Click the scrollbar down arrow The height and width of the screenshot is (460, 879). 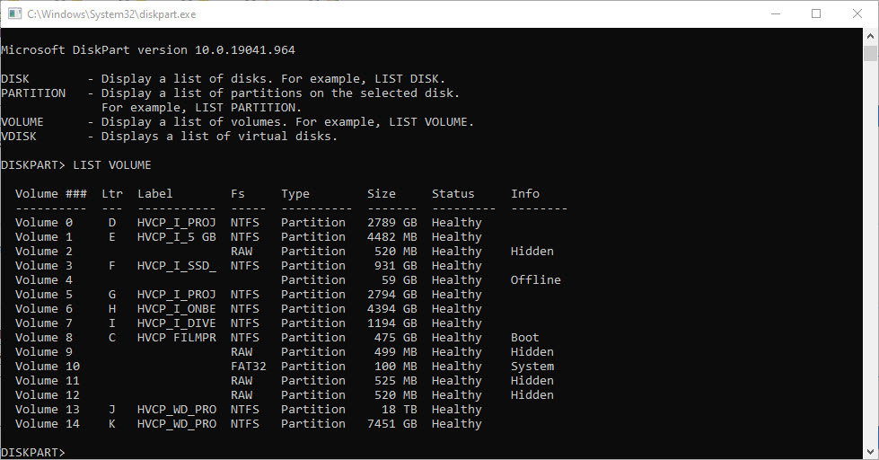tap(870, 452)
